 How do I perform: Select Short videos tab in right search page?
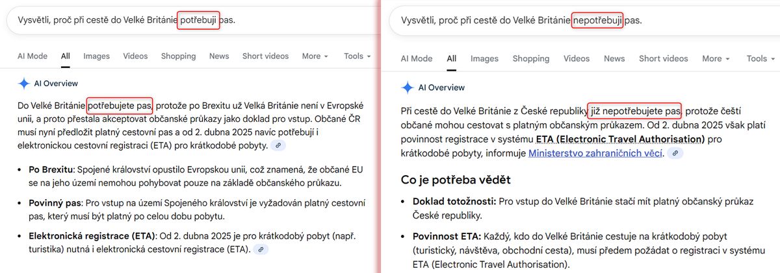coord(663,58)
